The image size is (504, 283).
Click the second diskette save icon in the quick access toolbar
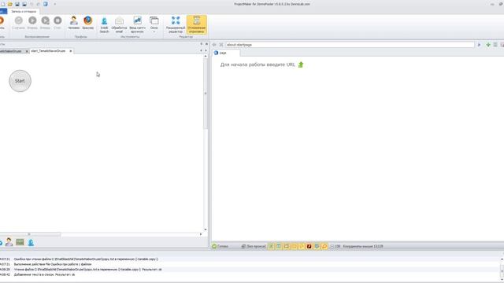[x=24, y=4]
